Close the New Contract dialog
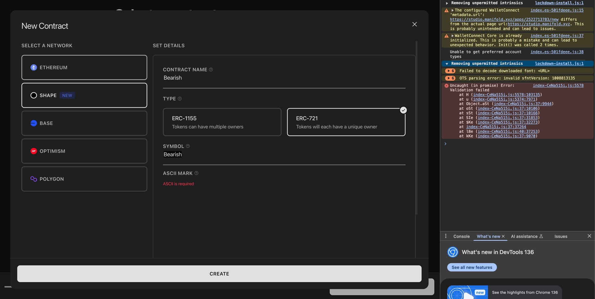The width and height of the screenshot is (595, 299). (414, 24)
